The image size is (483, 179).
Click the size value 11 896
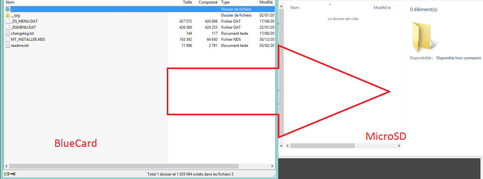187,46
